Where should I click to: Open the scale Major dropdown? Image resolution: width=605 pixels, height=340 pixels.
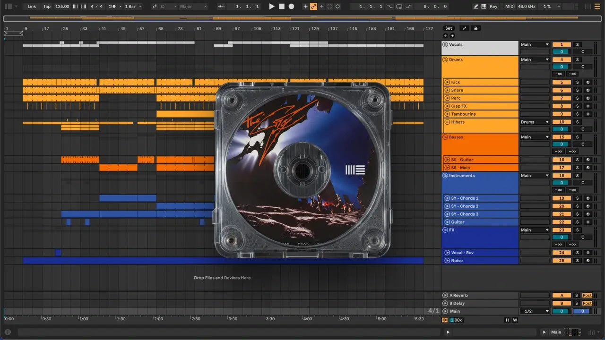(193, 7)
